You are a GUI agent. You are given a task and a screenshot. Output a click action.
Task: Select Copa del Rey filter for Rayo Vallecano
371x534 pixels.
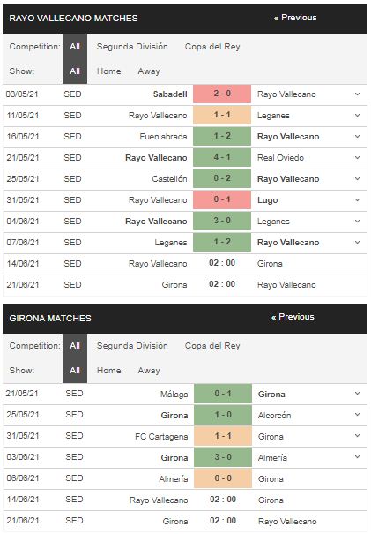click(212, 47)
